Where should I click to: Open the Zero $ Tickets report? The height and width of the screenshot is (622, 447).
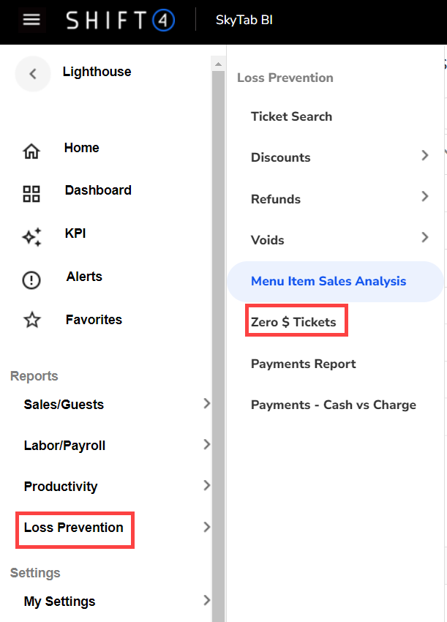293,323
